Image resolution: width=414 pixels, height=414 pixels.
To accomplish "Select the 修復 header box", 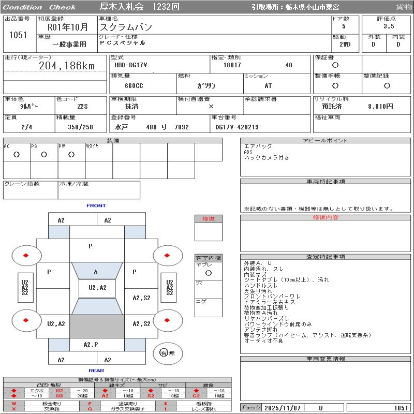I will click(x=208, y=219).
